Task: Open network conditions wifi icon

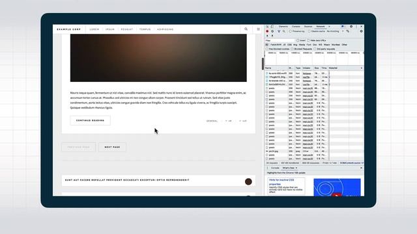Action: pos(347,31)
